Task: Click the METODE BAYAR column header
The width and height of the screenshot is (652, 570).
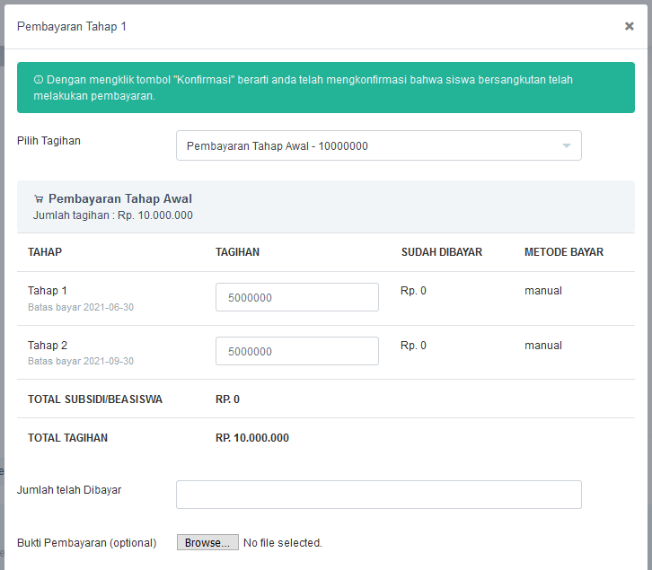Action: [563, 252]
